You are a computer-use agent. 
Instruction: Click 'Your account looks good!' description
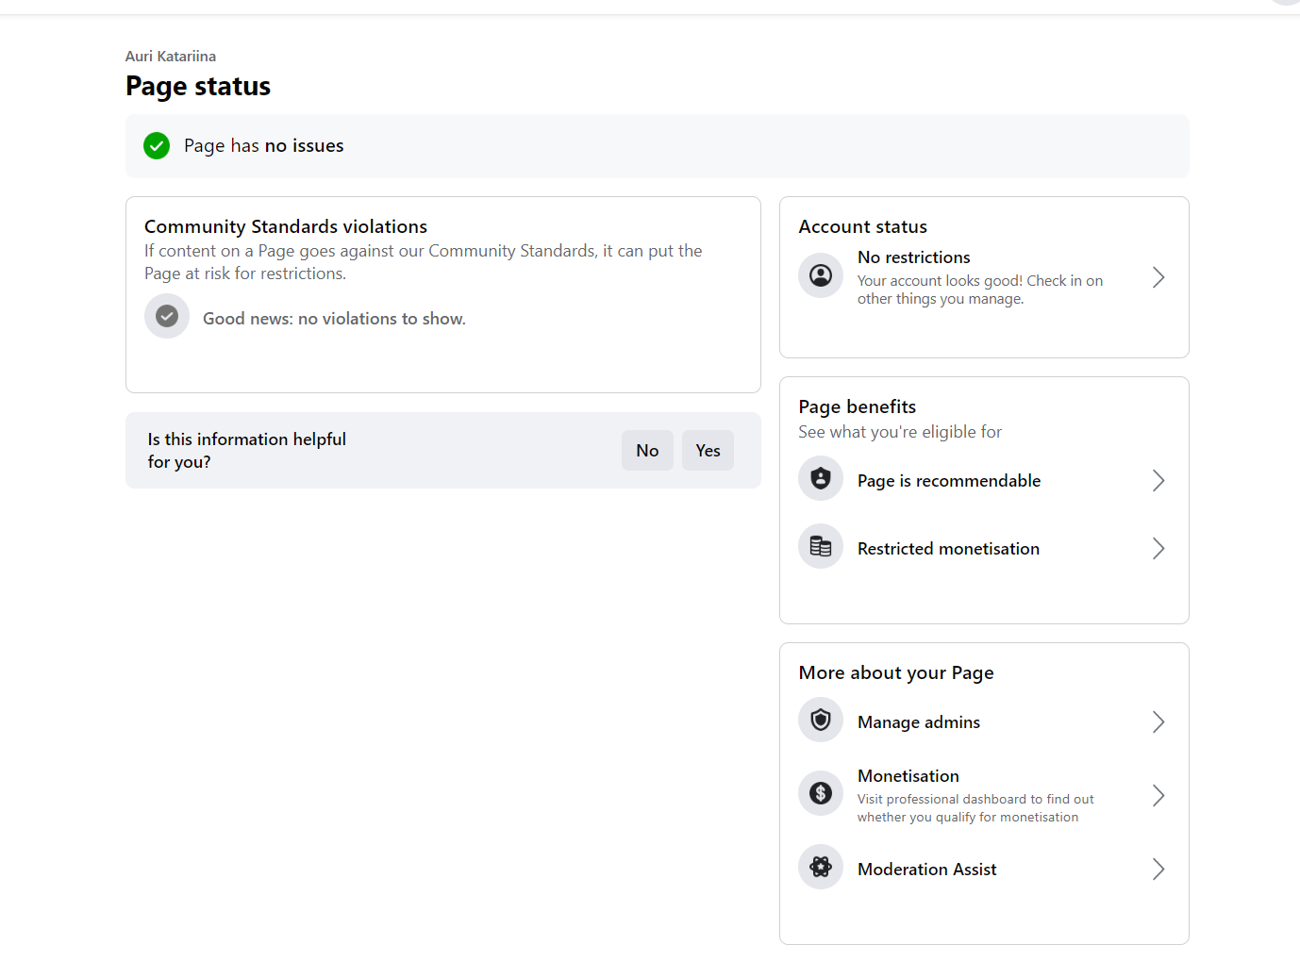[x=980, y=290]
